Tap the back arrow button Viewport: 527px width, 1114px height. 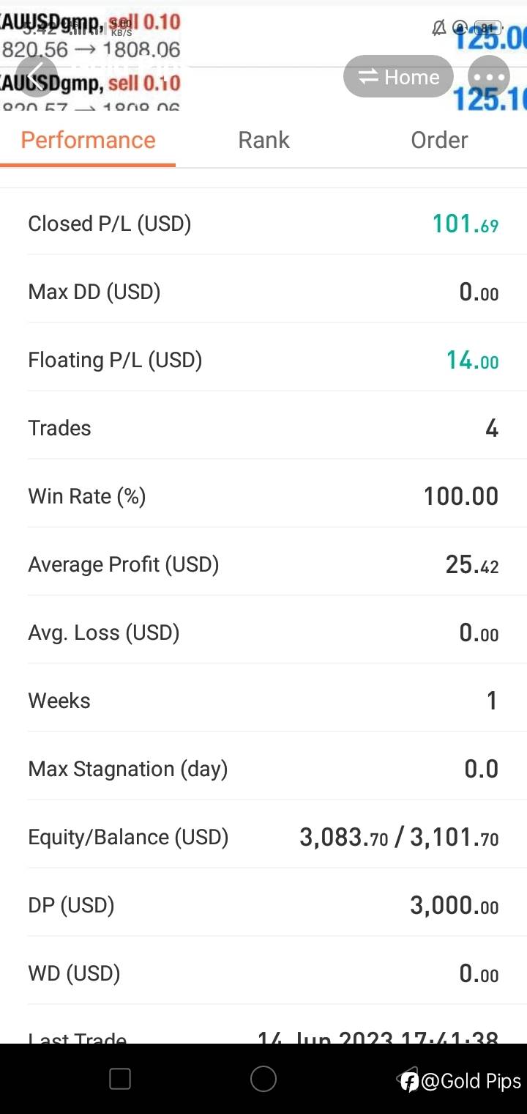pyautogui.click(x=36, y=76)
